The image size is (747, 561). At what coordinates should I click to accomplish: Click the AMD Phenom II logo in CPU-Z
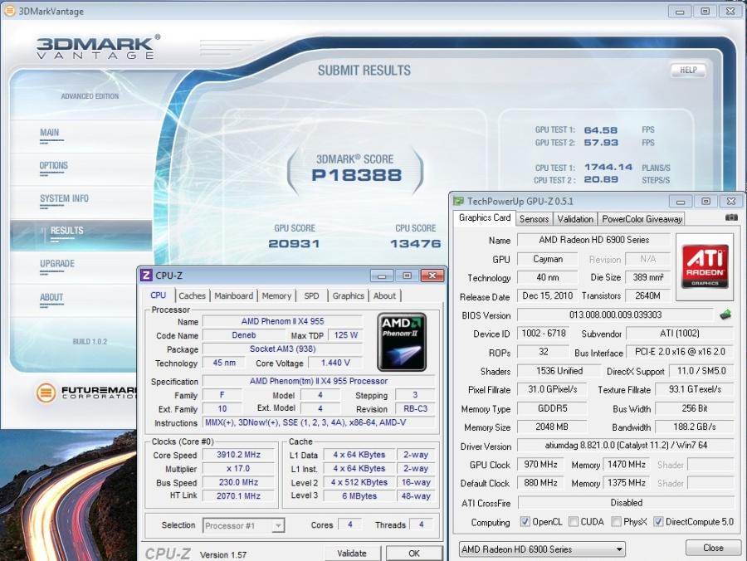[402, 342]
